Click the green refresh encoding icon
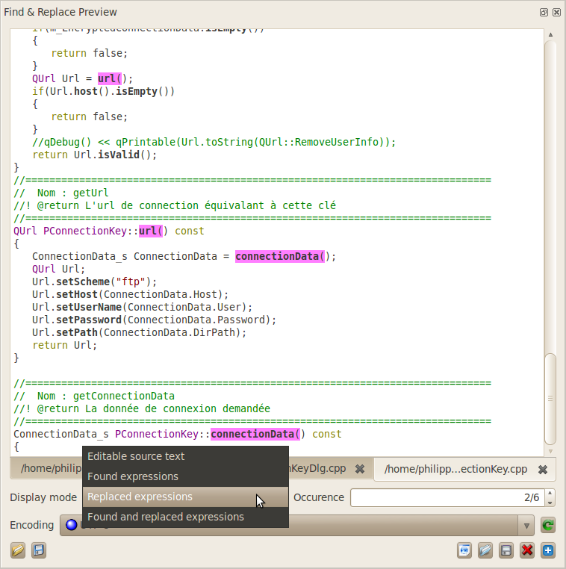The height and width of the screenshot is (569, 566). [547, 526]
